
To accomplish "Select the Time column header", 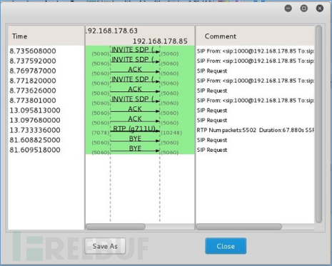I will tap(46, 36).
